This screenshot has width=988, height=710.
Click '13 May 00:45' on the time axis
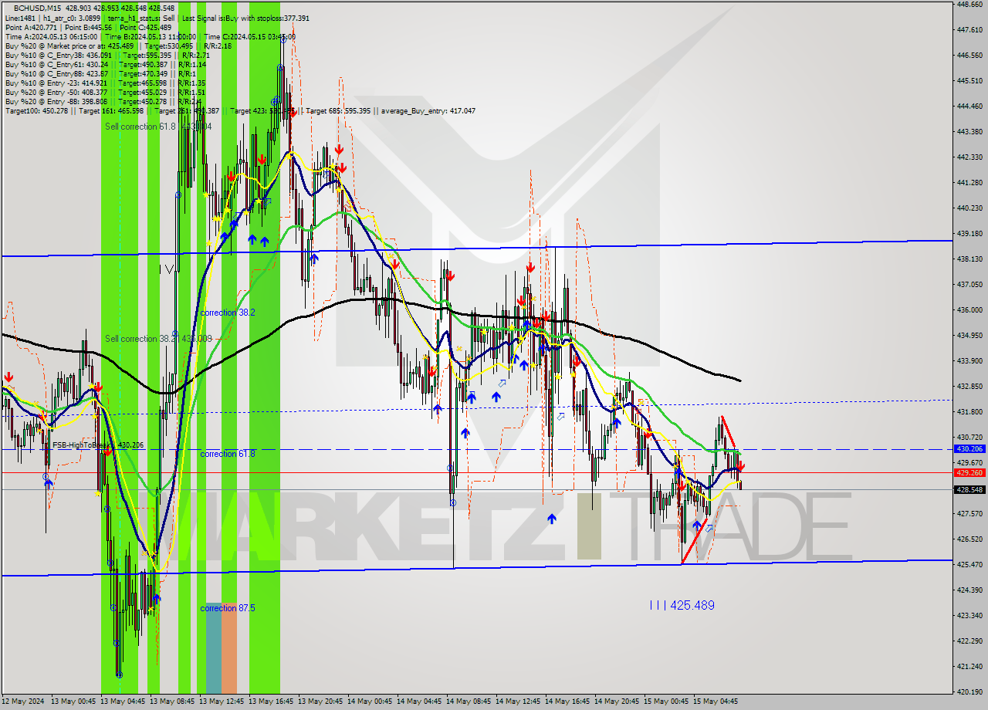click(x=73, y=702)
